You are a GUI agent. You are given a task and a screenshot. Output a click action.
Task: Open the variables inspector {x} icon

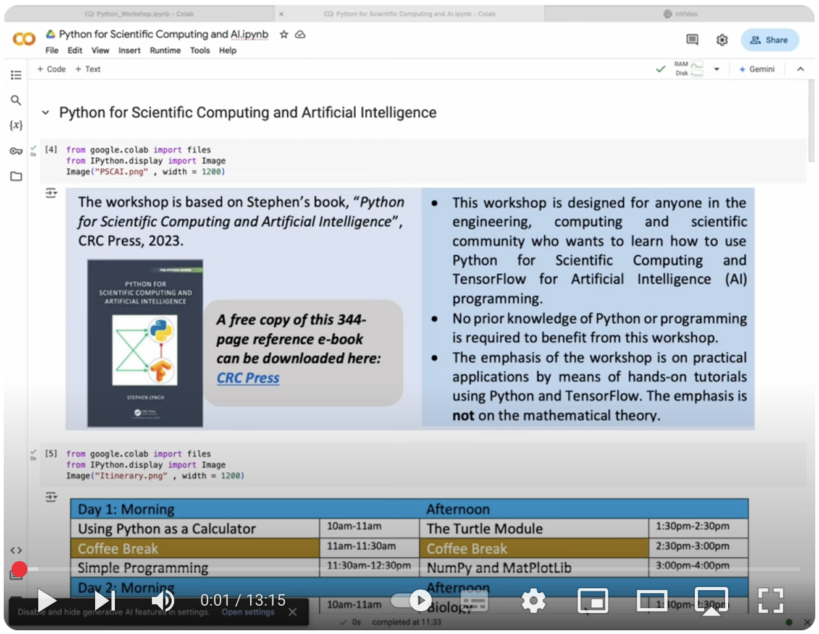(x=16, y=125)
